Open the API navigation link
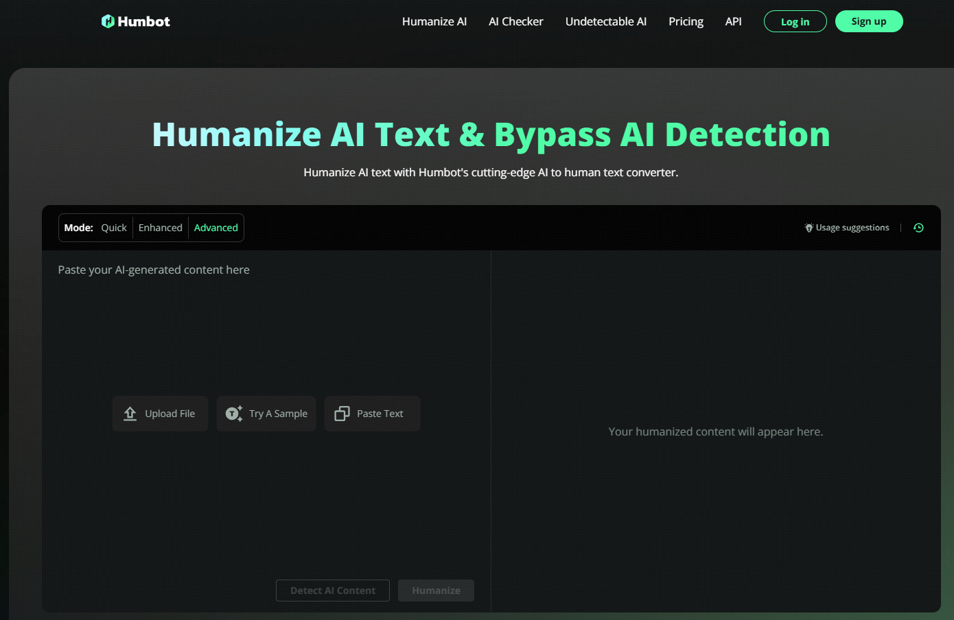Screen dimensions: 954x620 734,21
